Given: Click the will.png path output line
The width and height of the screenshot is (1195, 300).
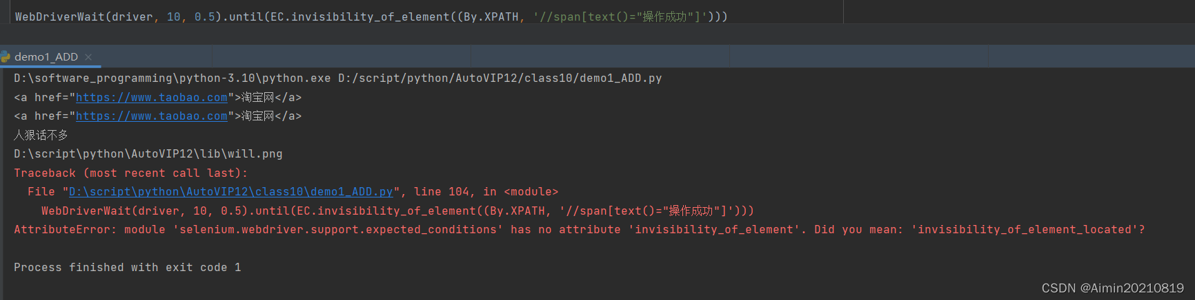Looking at the screenshot, I should 148,154.
